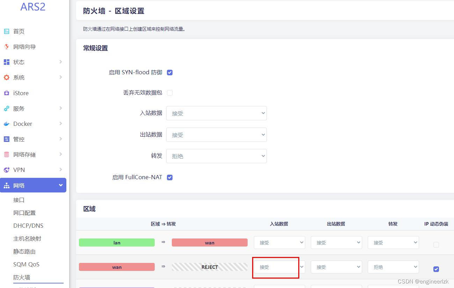Viewport: 454px width, 288px height.
Task: Click the ARS2 logo link
Action: [x=33, y=7]
